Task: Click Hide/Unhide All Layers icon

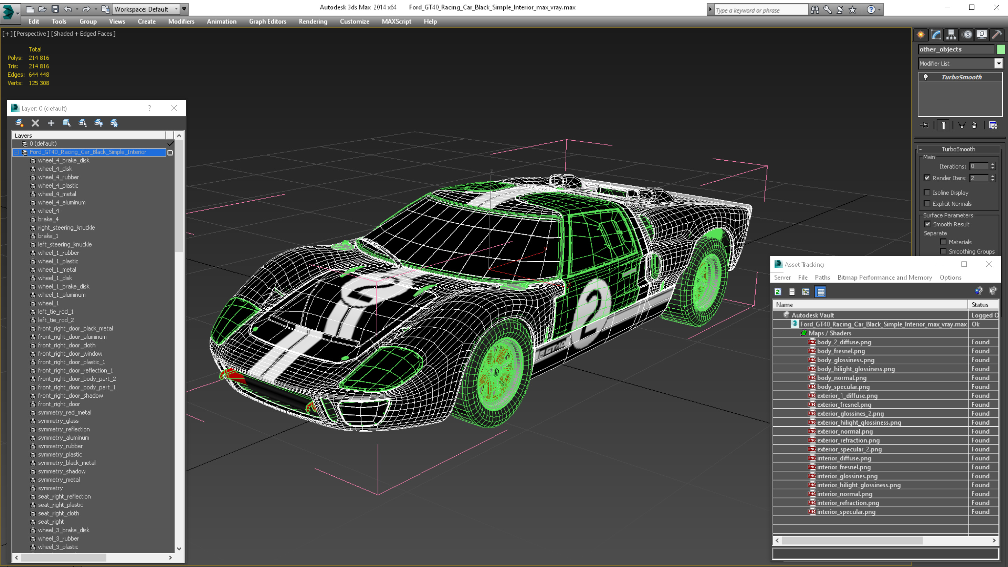Action: click(99, 123)
